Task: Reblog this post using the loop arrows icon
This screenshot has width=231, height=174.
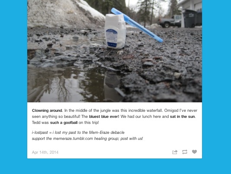Action: click(185, 152)
